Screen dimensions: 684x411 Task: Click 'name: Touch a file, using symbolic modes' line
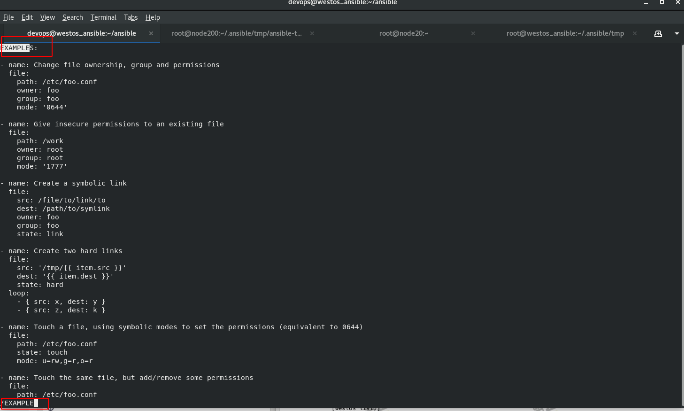click(x=185, y=327)
